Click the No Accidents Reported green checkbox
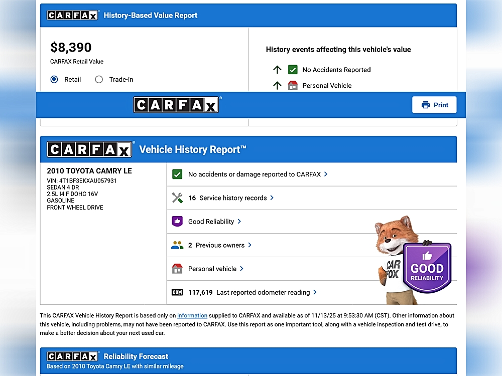Image resolution: width=502 pixels, height=376 pixels. pos(293,70)
